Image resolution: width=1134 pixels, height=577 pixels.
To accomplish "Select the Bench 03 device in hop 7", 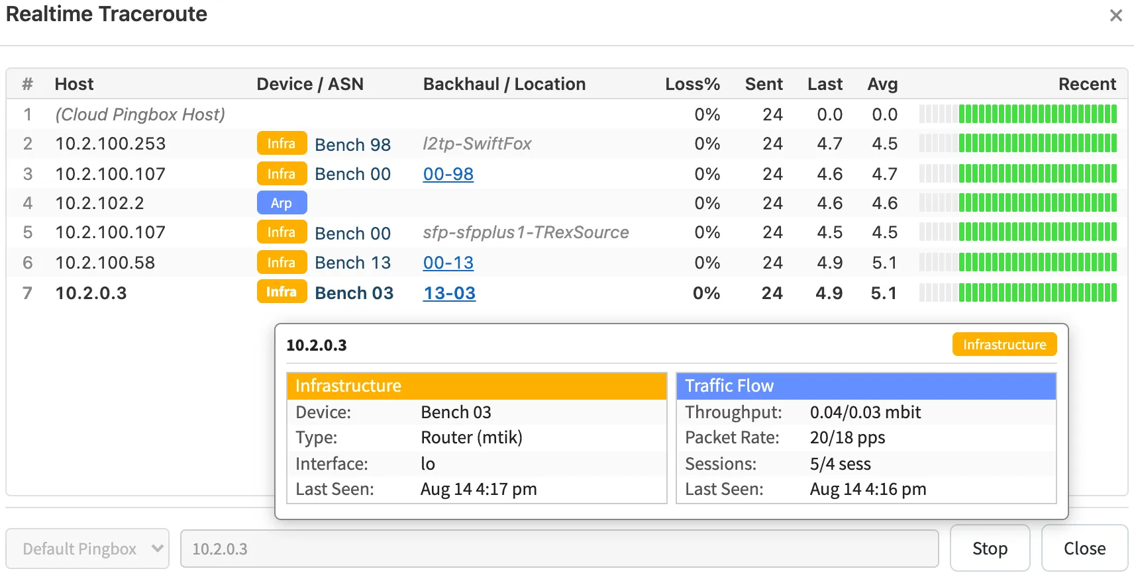I will 354,293.
